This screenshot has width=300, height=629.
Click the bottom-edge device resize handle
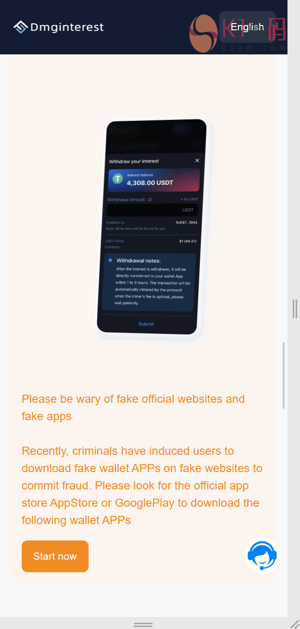coord(143,624)
